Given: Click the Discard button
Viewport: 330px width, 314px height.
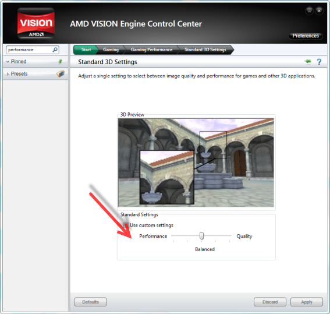Looking at the screenshot, I should coord(270,302).
